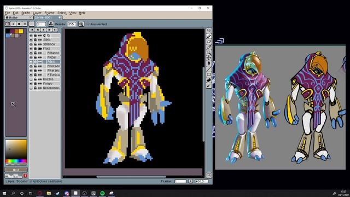This screenshot has height=197, width=350.
Task: Open Windows Start menu
Action: click(4, 193)
